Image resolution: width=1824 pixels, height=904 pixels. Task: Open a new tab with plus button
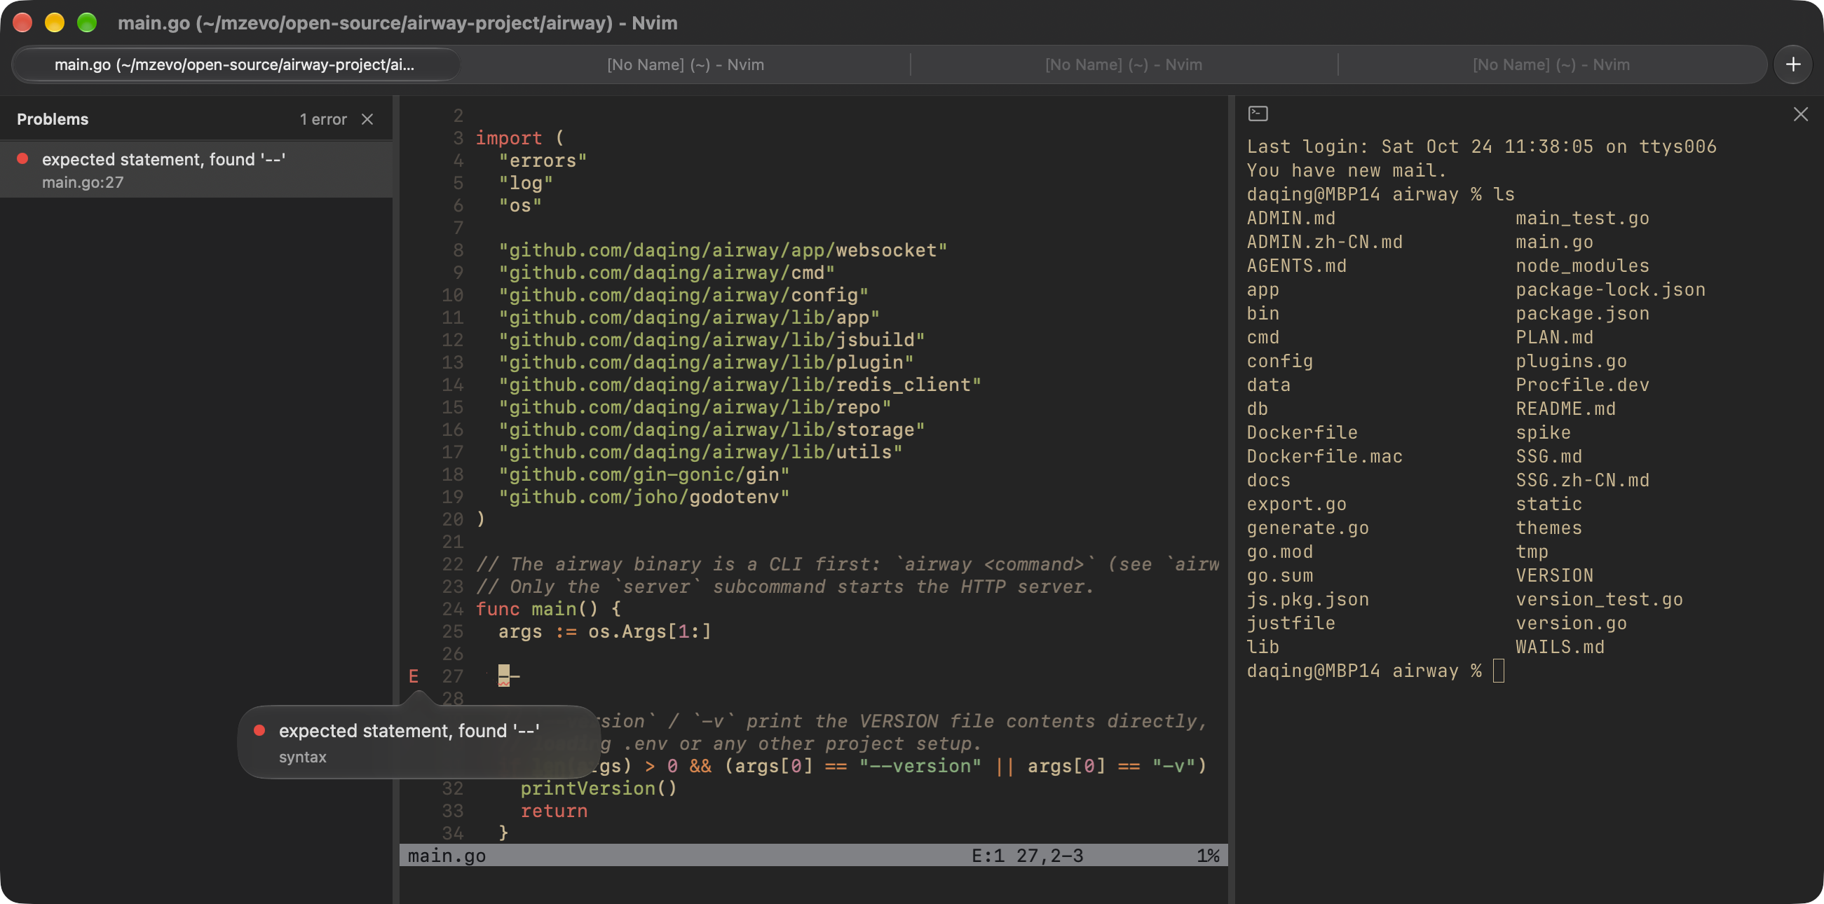1793,64
